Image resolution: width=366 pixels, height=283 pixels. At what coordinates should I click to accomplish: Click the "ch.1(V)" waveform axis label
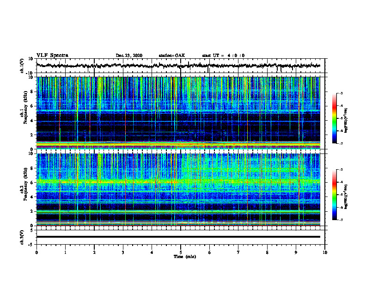tap(22, 66)
